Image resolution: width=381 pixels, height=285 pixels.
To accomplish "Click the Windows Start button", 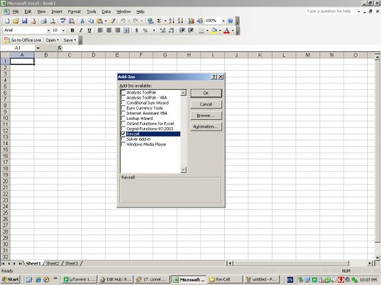I will (10, 280).
